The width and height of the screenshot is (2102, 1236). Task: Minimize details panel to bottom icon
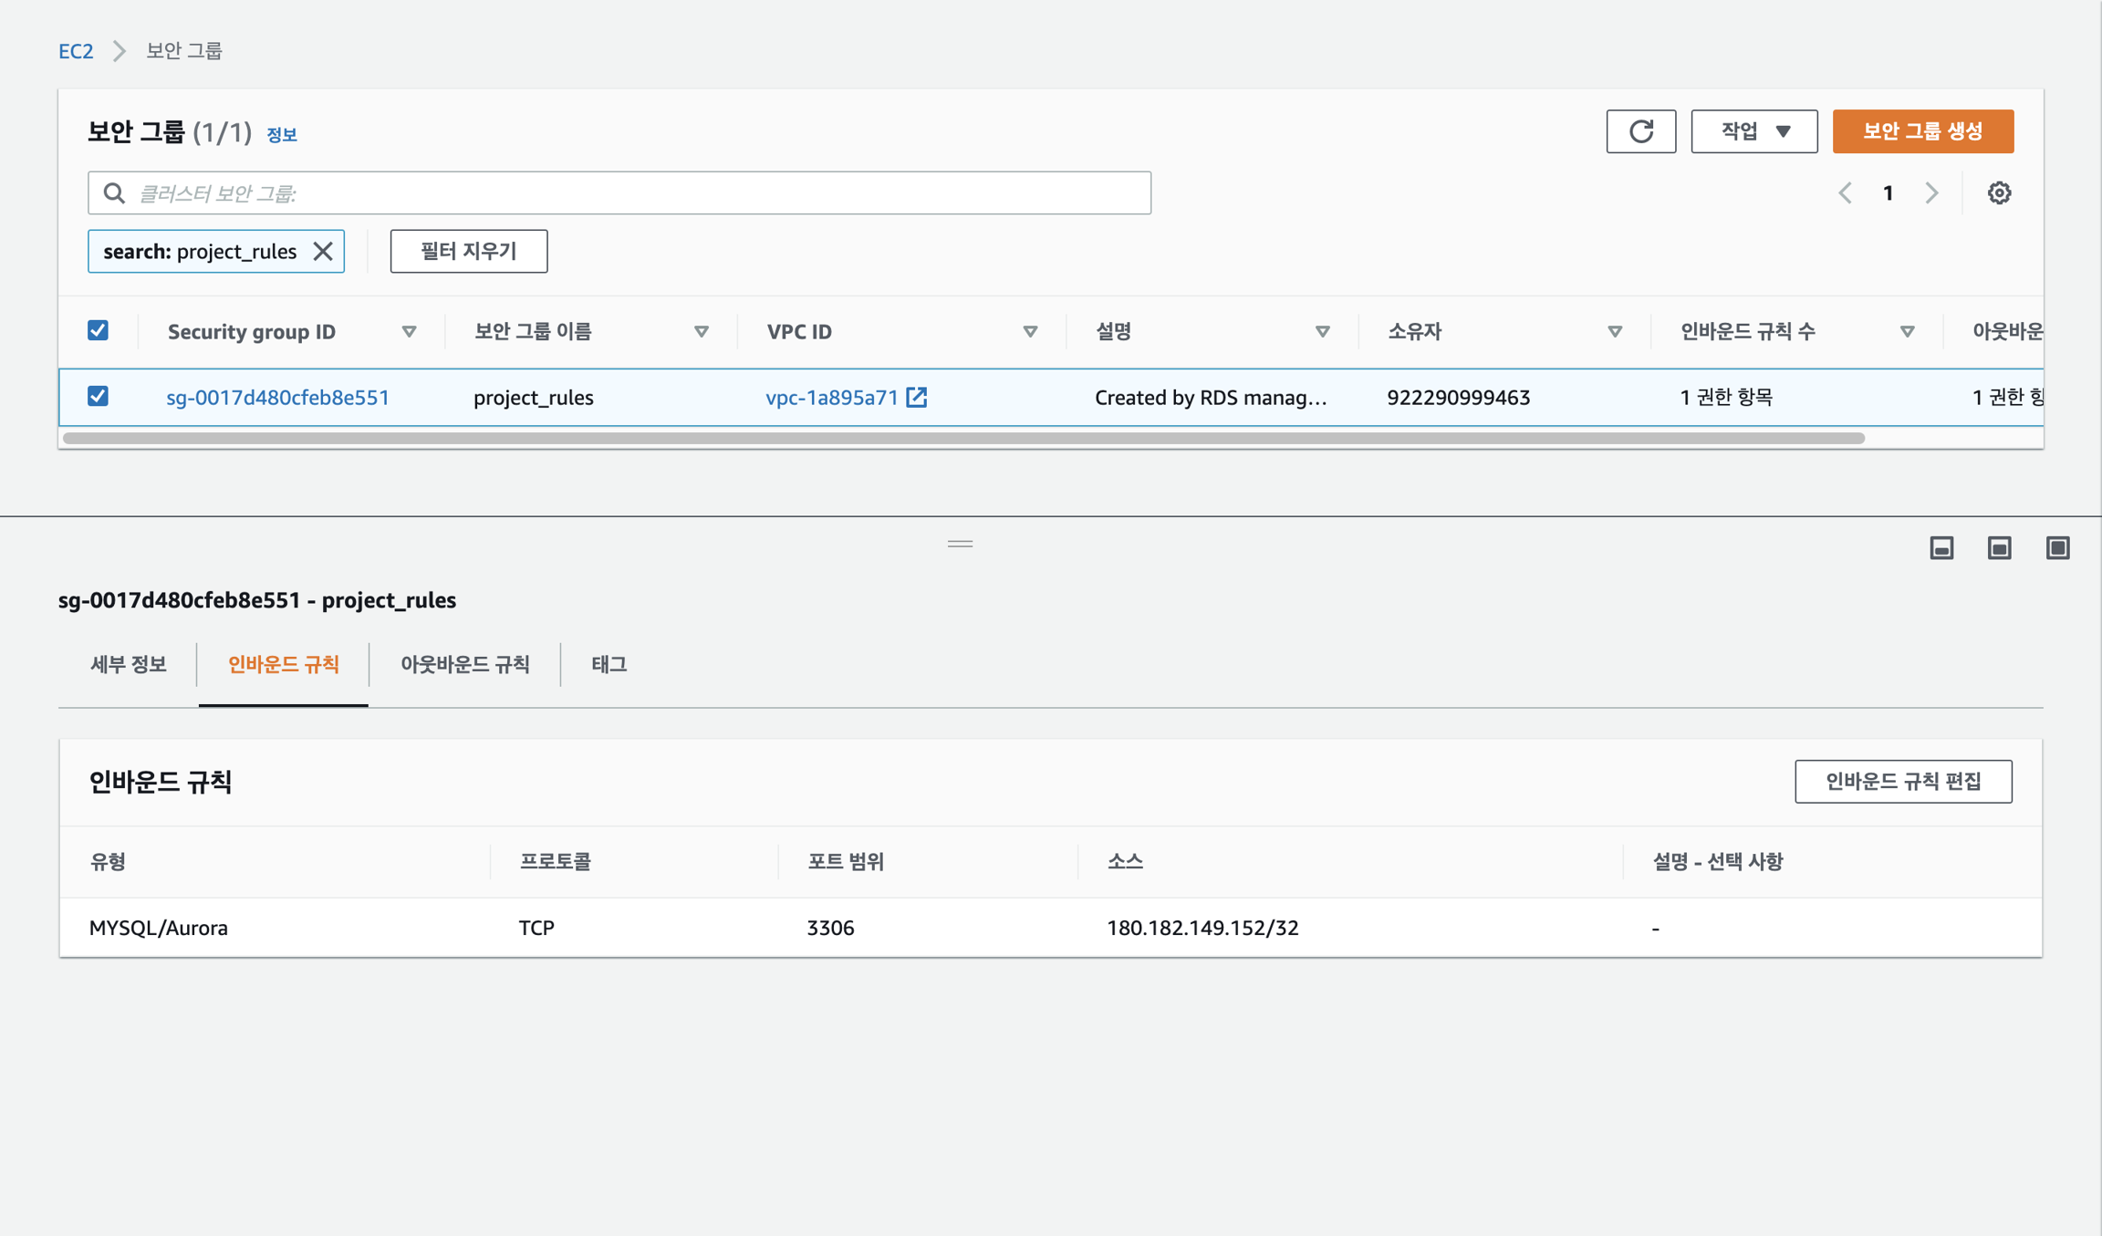1941,547
